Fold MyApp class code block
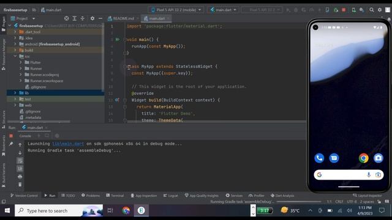This screenshot has width=392, height=220. click(x=125, y=67)
